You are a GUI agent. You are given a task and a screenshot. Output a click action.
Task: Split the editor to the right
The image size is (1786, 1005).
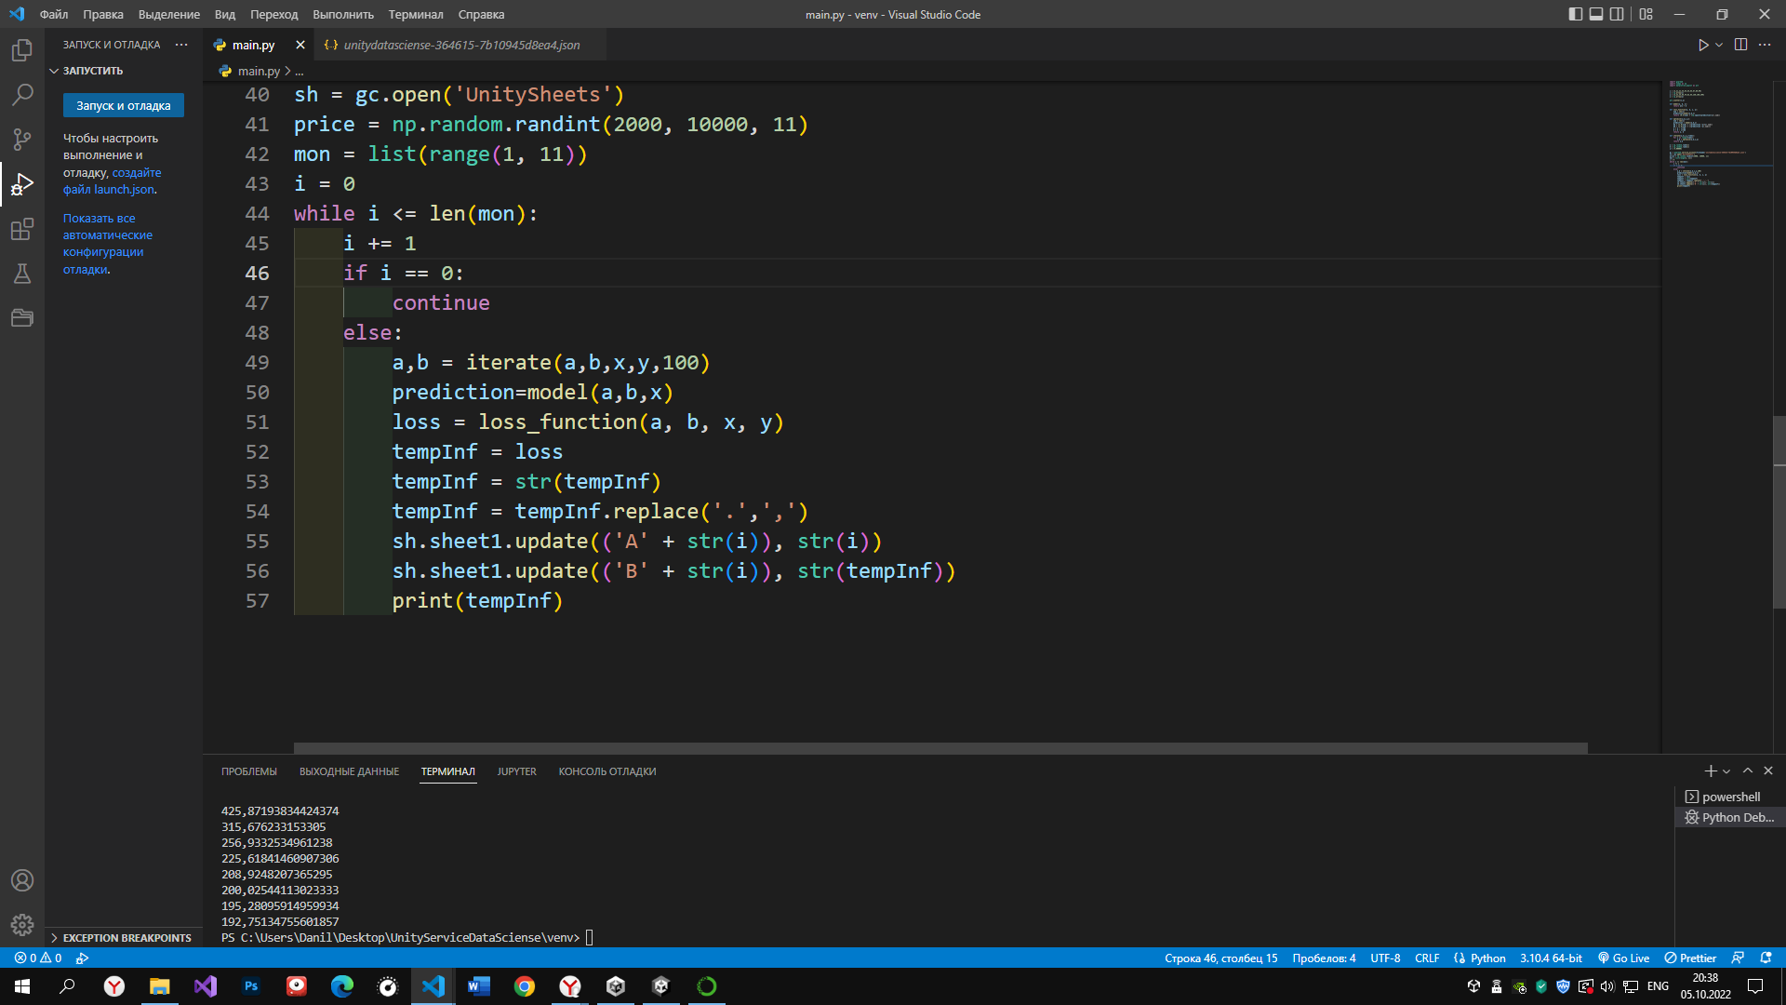point(1740,45)
